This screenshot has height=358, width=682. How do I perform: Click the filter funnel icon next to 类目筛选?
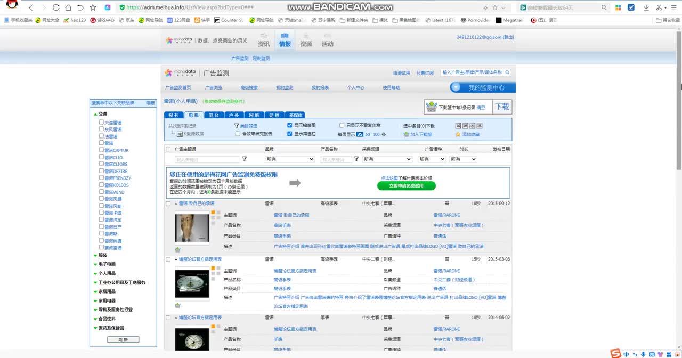pyautogui.click(x=237, y=126)
